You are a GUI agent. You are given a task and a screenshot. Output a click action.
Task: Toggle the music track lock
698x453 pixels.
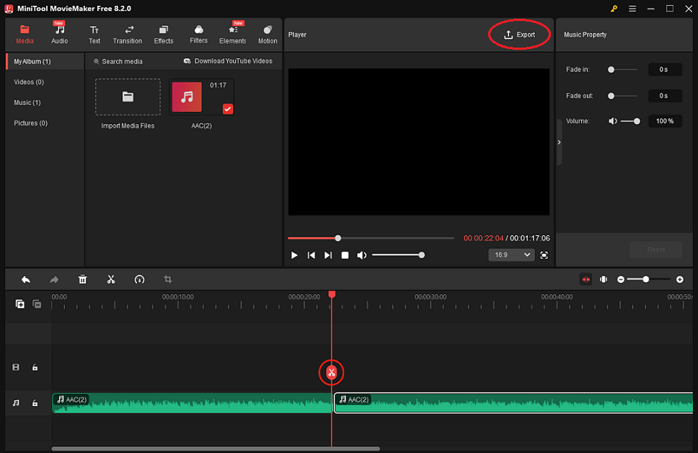pos(35,403)
